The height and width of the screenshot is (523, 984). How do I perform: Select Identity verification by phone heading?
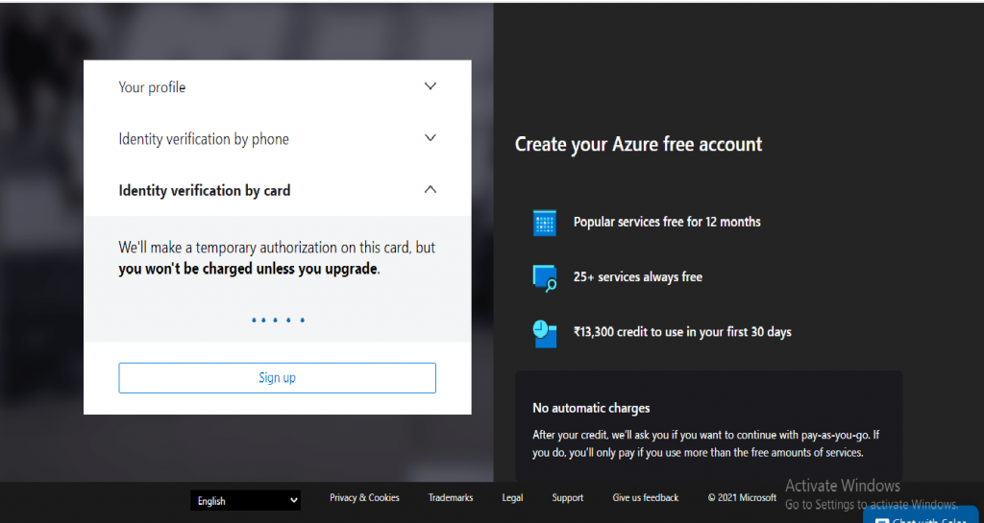point(204,138)
